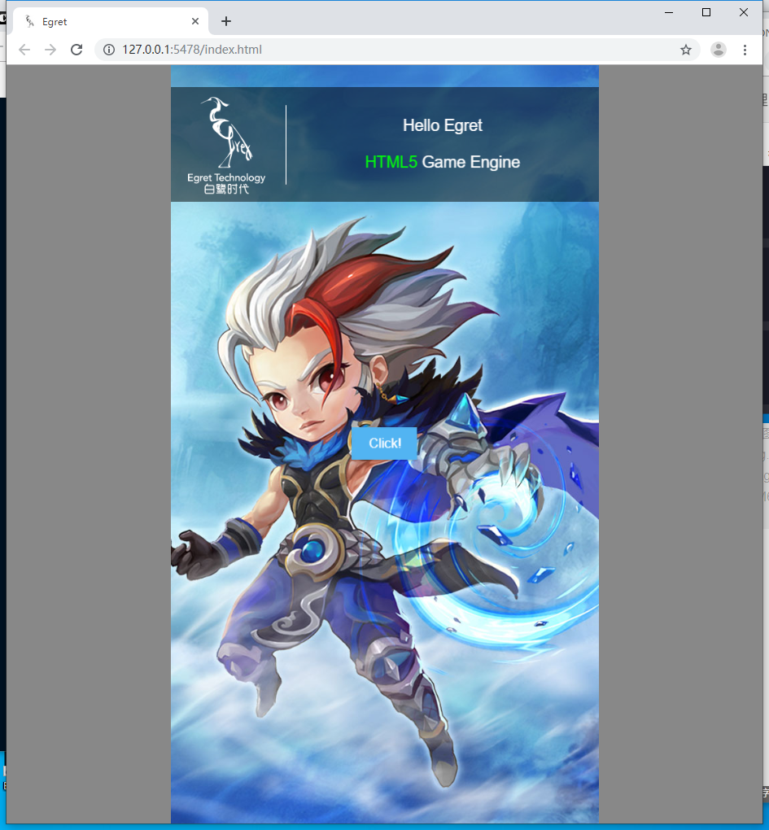Open a new tab with the plus button

pos(226,21)
